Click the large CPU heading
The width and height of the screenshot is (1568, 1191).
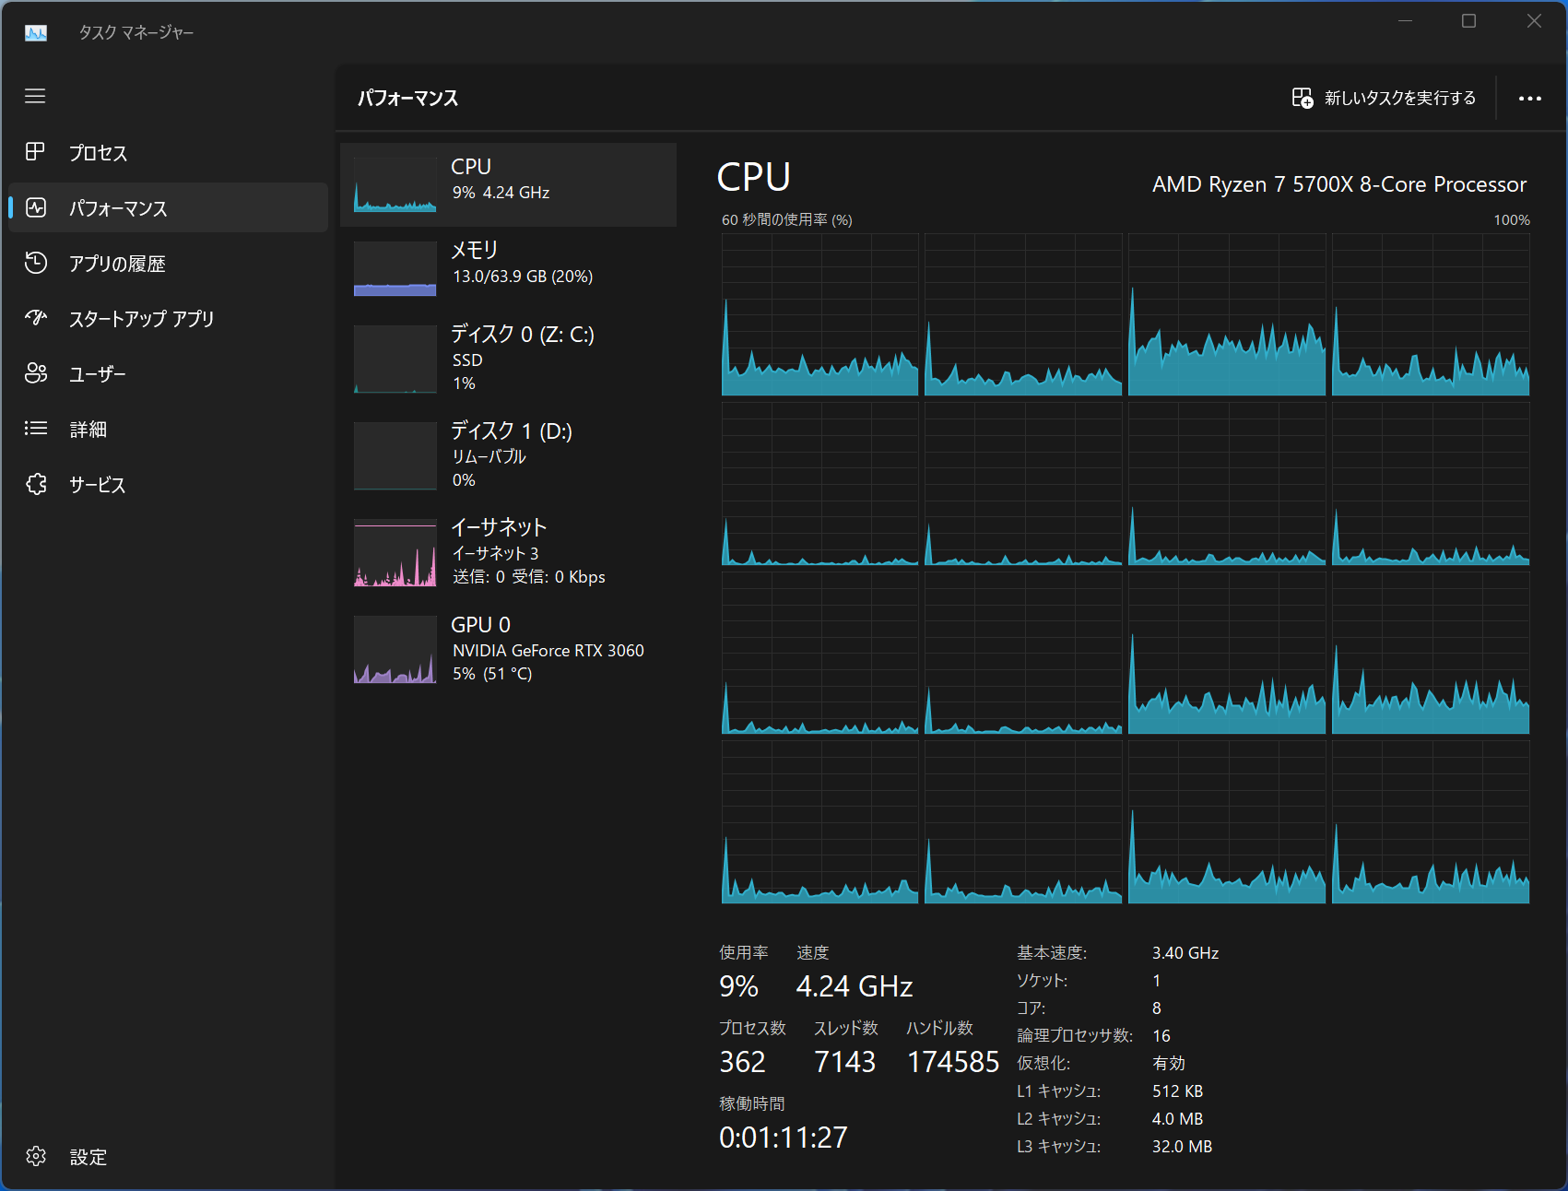pos(754,177)
